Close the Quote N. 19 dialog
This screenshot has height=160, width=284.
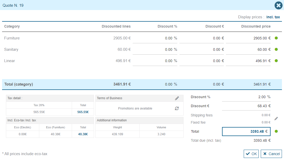click(278, 5)
